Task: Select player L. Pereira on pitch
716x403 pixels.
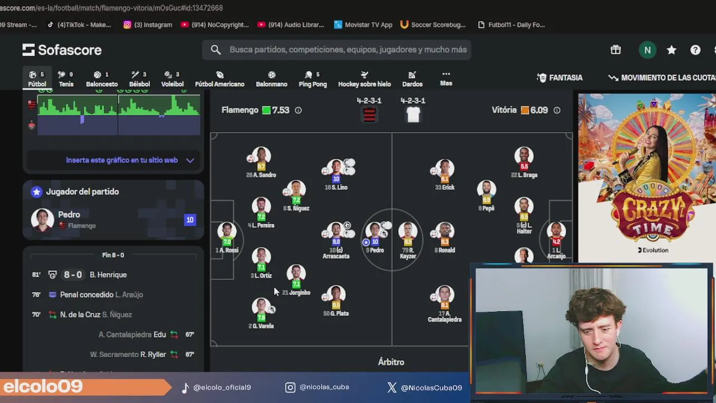Action: (261, 213)
